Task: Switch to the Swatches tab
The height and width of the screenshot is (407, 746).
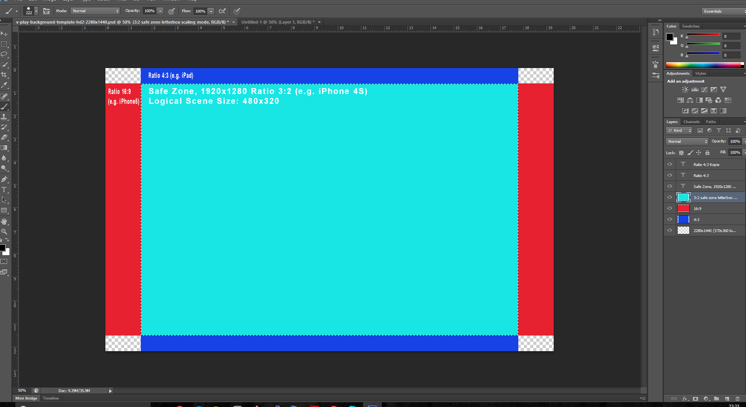Action: (x=691, y=26)
